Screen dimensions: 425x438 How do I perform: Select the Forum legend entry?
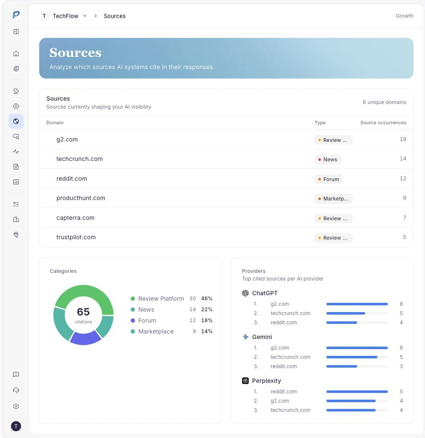pyautogui.click(x=172, y=320)
